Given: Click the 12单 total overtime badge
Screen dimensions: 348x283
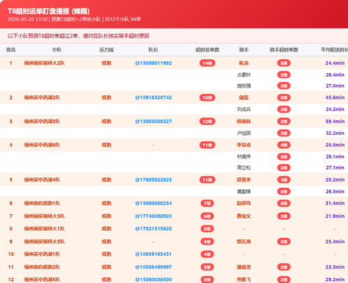Looking at the screenshot, I should click(x=207, y=122).
